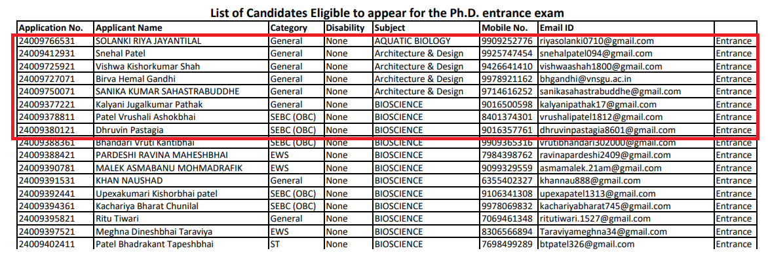Click the Subject column header
Screen dimensions: 768x257
(x=390, y=28)
